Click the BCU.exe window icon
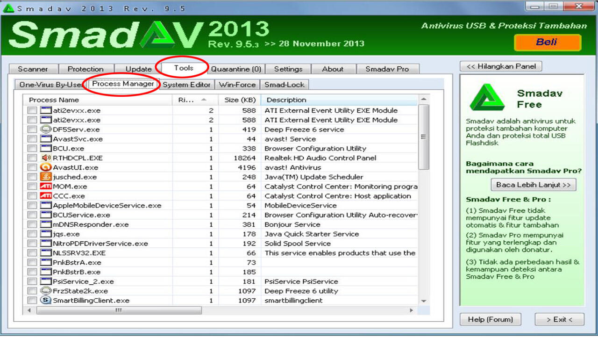This screenshot has width=598, height=338. coord(46,148)
